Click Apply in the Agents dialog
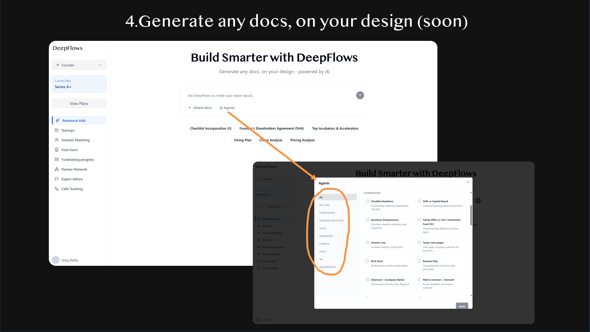This screenshot has height=332, width=590. click(x=462, y=306)
